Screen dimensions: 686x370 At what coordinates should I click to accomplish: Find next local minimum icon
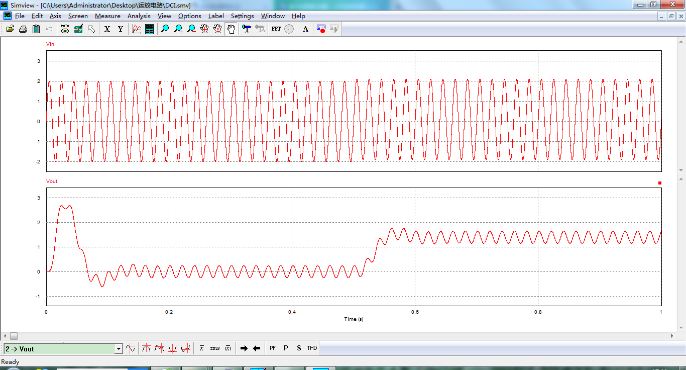(x=186, y=348)
